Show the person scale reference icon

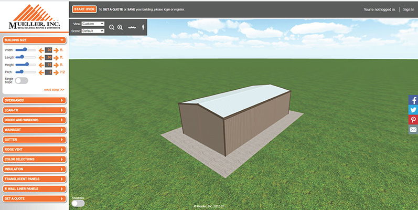click(142, 27)
